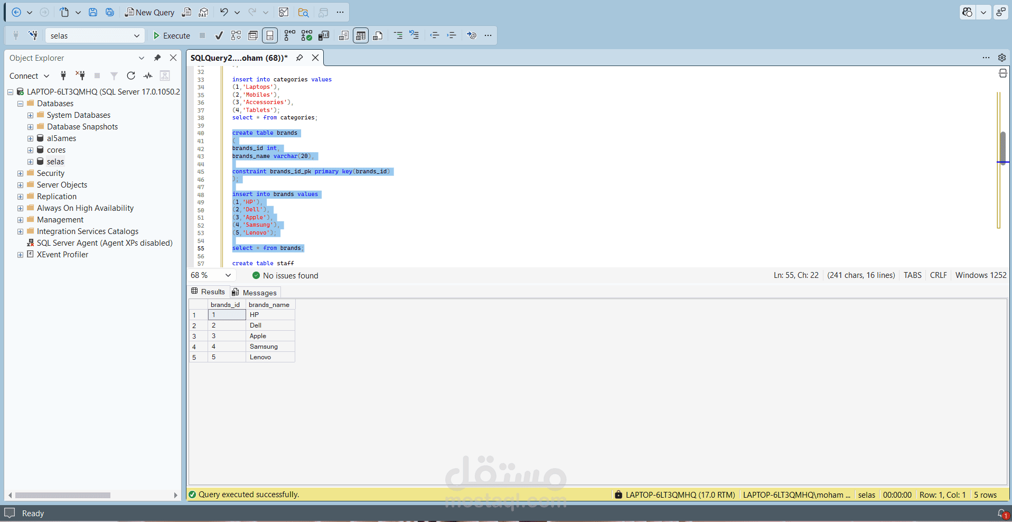Uncomment the selected lines icon
1012x522 pixels.
414,35
